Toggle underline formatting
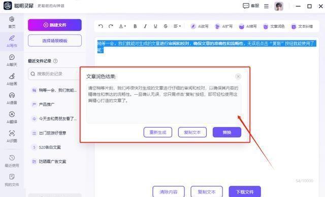Image resolution: width=325 pixels, height=197 pixels. click(x=155, y=26)
